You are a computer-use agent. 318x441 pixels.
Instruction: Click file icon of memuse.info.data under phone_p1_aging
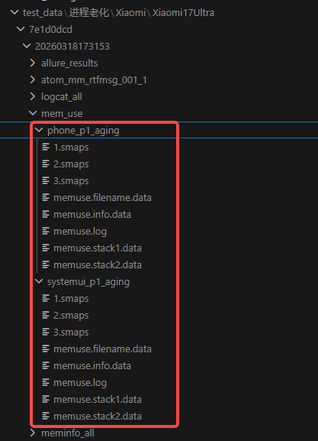46,214
